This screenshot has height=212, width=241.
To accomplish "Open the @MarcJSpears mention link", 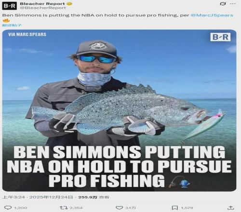I will click(x=212, y=15).
